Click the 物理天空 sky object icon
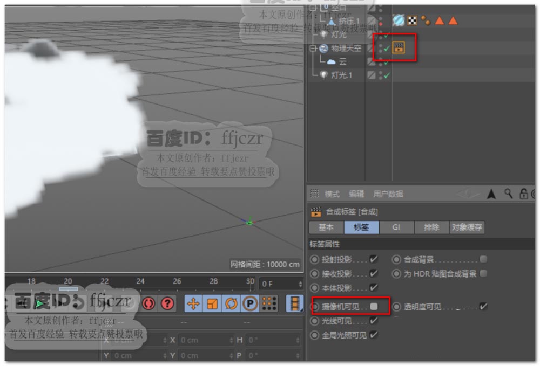 [x=323, y=49]
